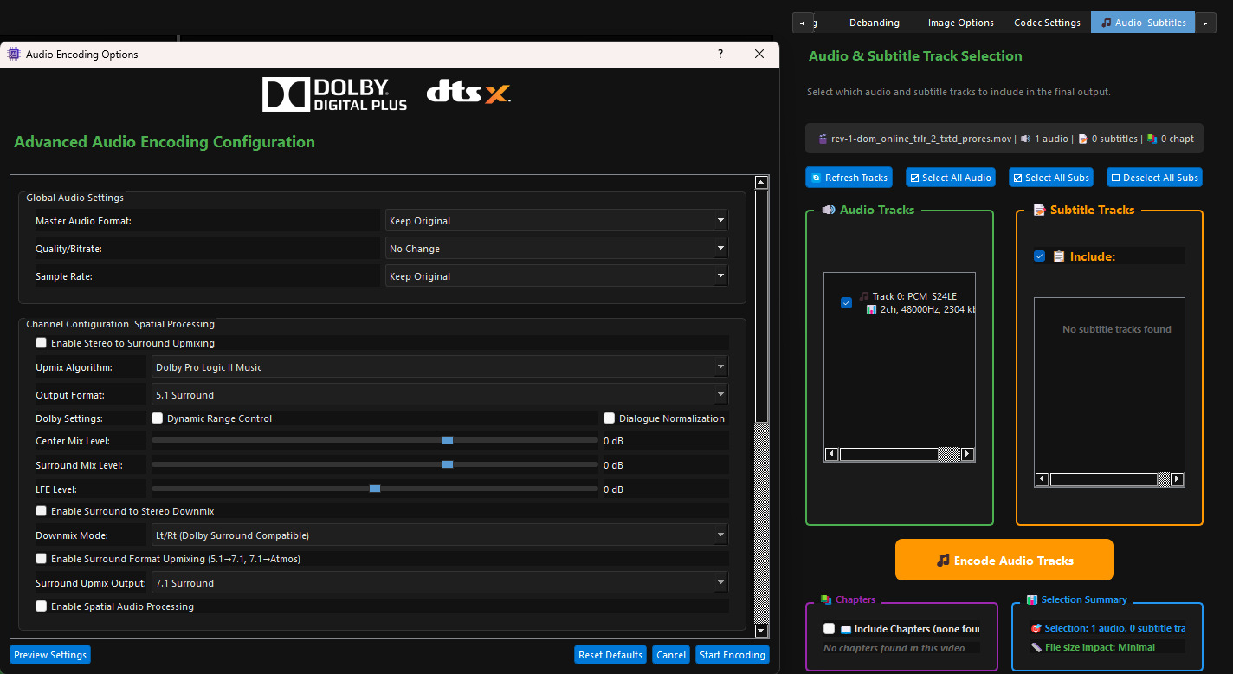Click the LFE Level slider handle

pyautogui.click(x=375, y=489)
